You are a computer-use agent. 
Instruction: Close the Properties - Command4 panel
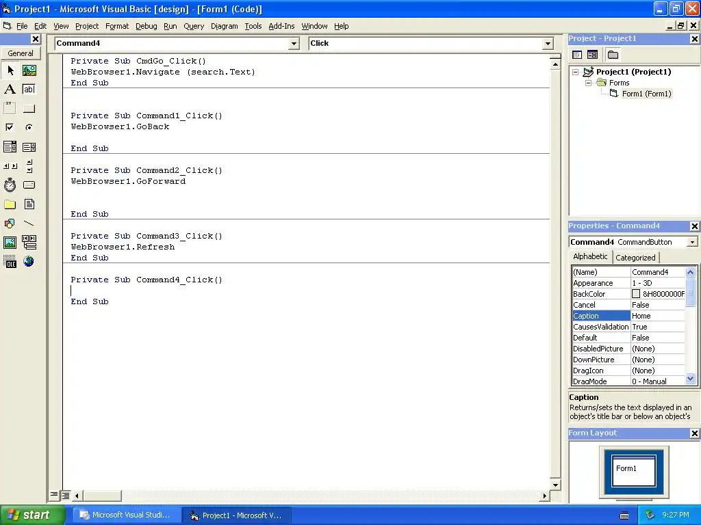pyautogui.click(x=695, y=226)
